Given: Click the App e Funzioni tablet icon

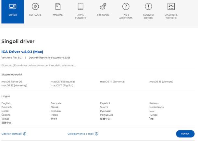Looking at the screenshot, I should click(80, 6).
